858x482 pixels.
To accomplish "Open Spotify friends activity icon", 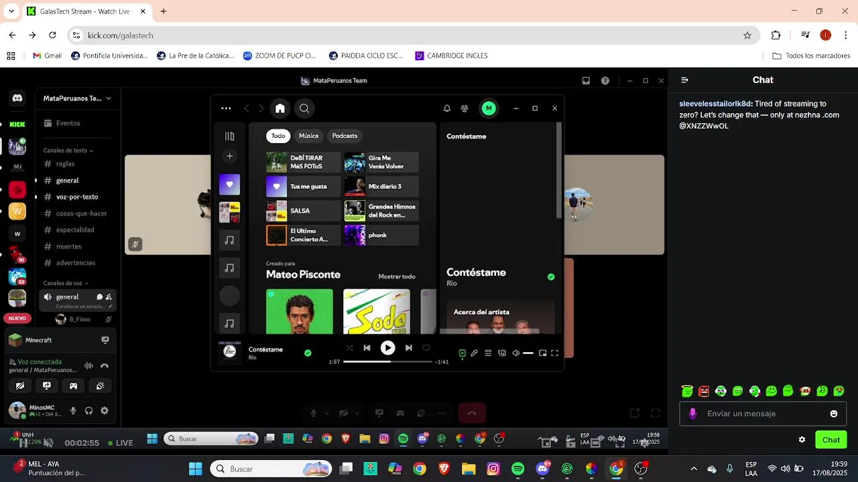I will pyautogui.click(x=465, y=108).
